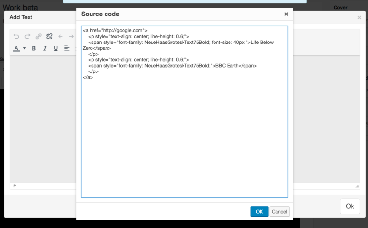The width and height of the screenshot is (368, 228).
Task: Click the P element path in status bar
Action: [15, 186]
